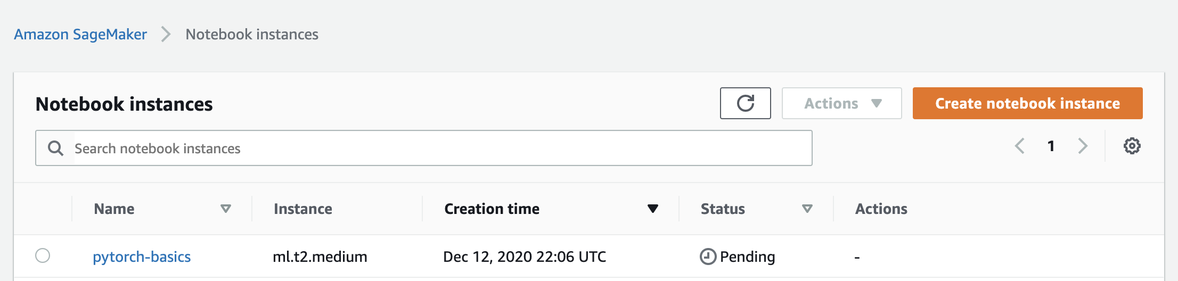Sort by Creation time arrow
Screen dimensions: 1178x281
[x=653, y=209]
